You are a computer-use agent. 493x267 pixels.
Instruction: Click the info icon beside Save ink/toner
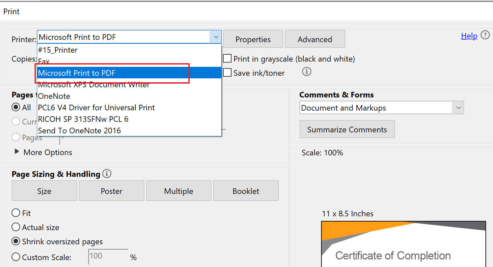coord(306,72)
